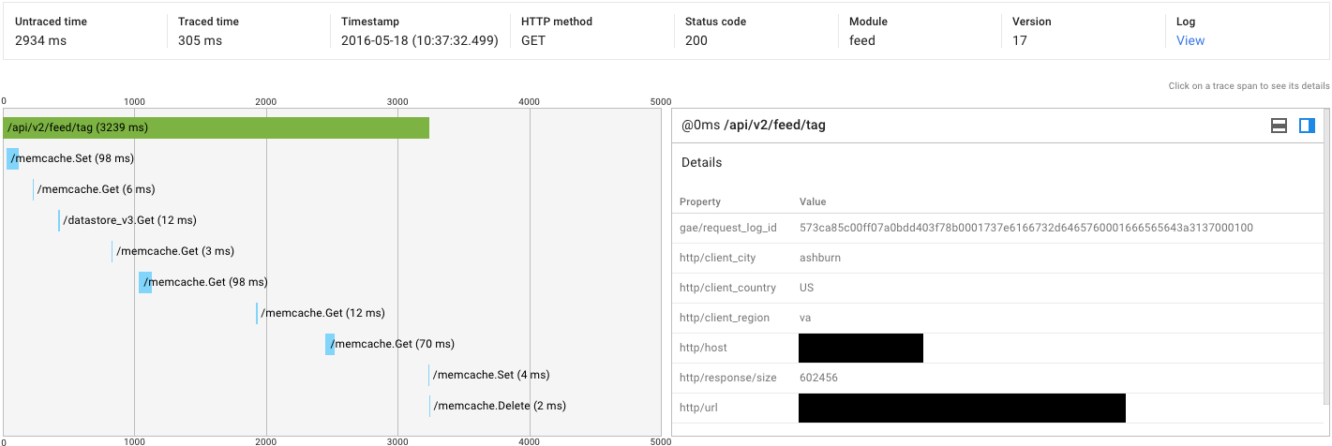Click the Timestamp value text
Viewport: 1332px width, 446px height.
419,40
